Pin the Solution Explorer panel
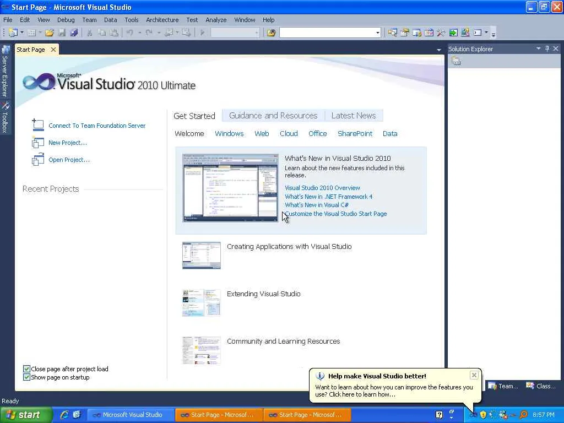The image size is (564, 423). tap(547, 48)
